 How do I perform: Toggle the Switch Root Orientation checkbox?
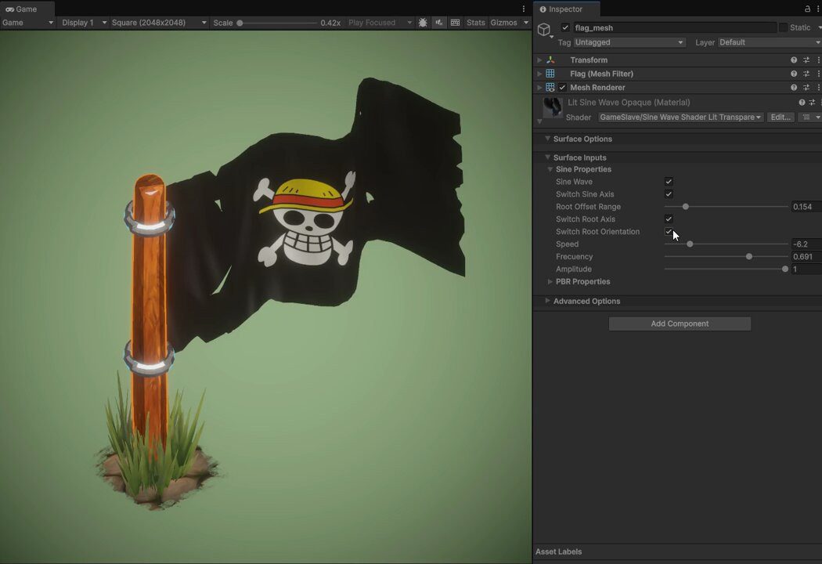click(669, 231)
